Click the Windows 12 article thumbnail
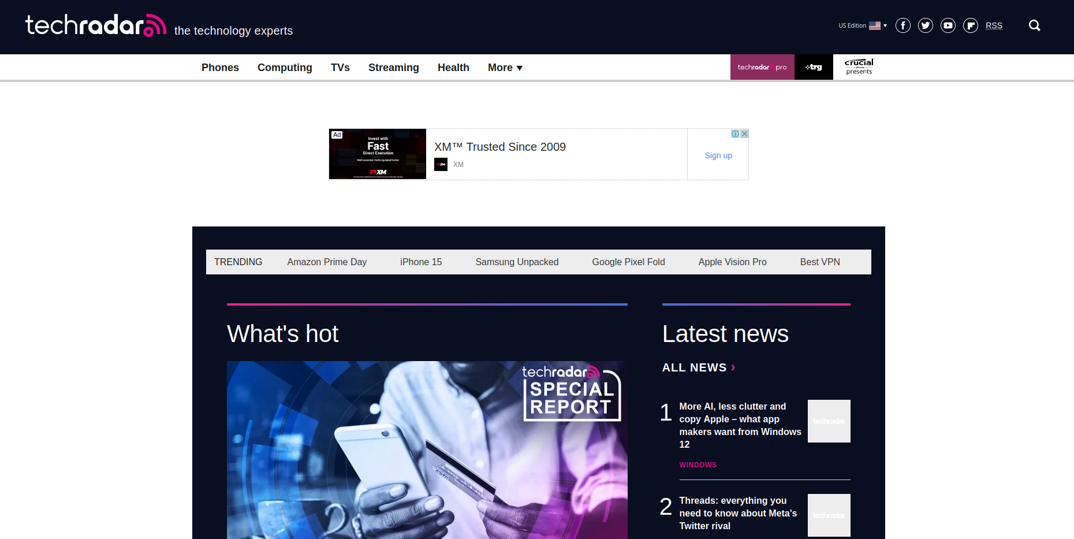The height and width of the screenshot is (539, 1074). coord(829,421)
